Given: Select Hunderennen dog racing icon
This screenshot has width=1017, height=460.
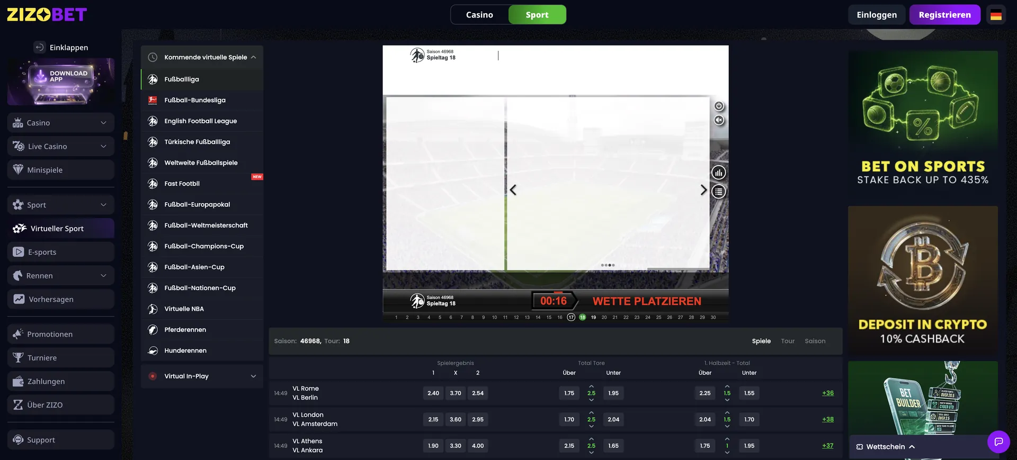Looking at the screenshot, I should [153, 350].
